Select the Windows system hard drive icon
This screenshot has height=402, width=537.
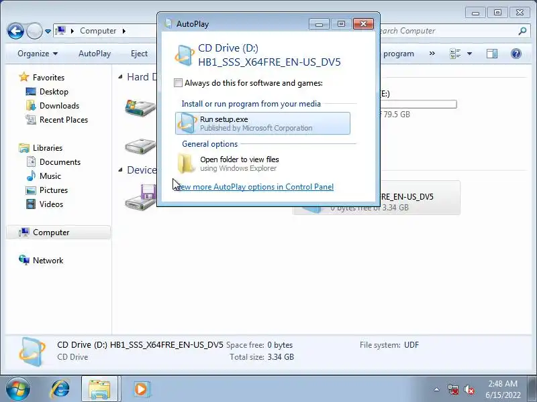point(140,108)
